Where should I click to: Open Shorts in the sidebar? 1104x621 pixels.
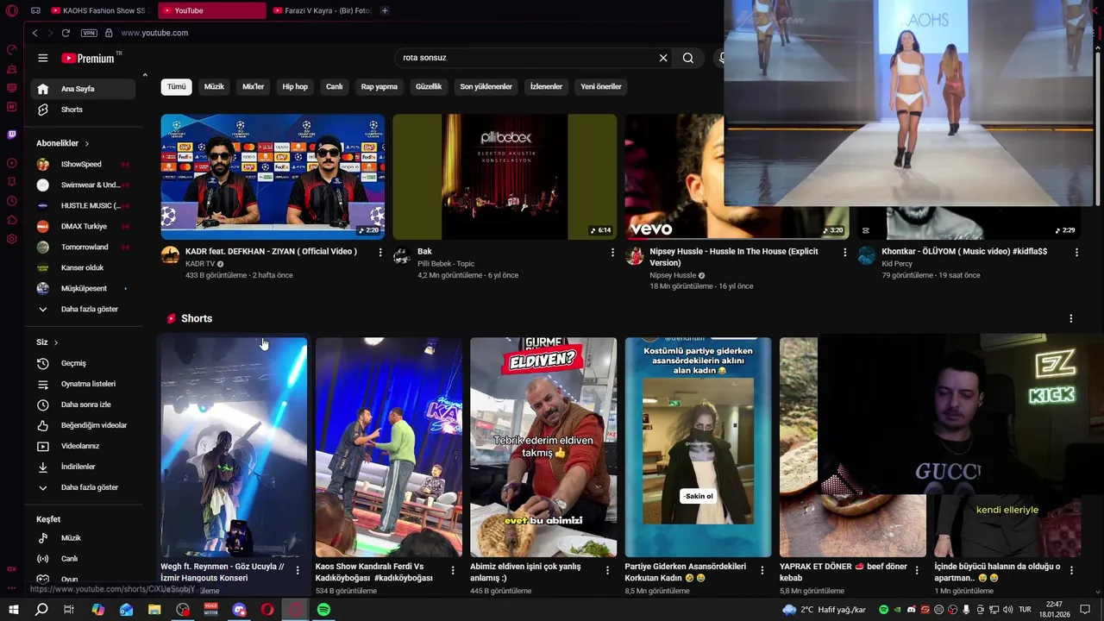point(83,110)
